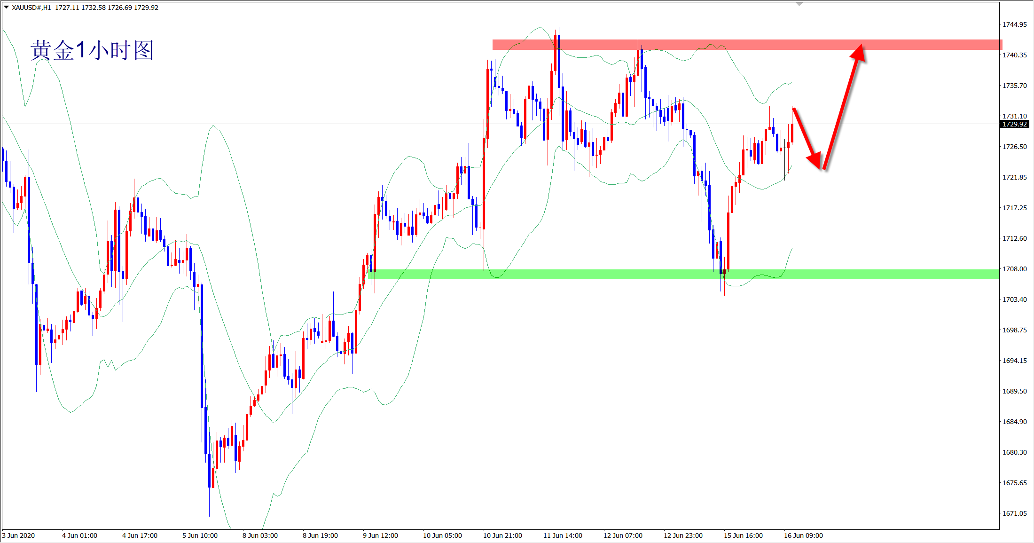1034x543 pixels.
Task: Click the 16 Jun 09:00 time label
Action: [x=803, y=535]
